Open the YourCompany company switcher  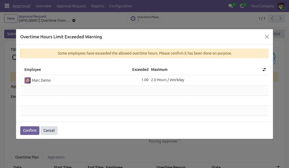pyautogui.click(x=262, y=6)
